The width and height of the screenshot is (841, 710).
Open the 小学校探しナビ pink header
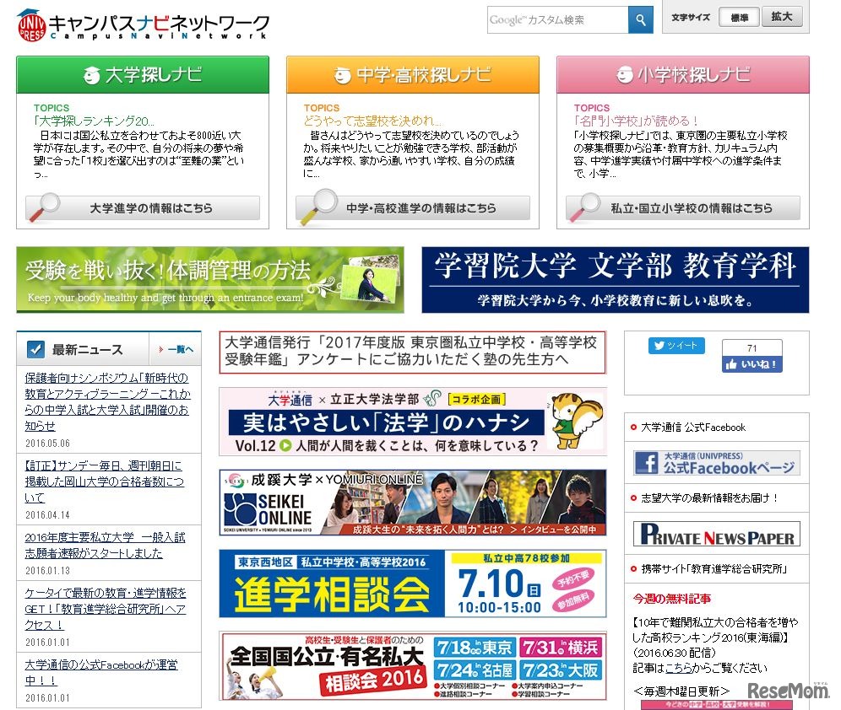click(x=683, y=75)
